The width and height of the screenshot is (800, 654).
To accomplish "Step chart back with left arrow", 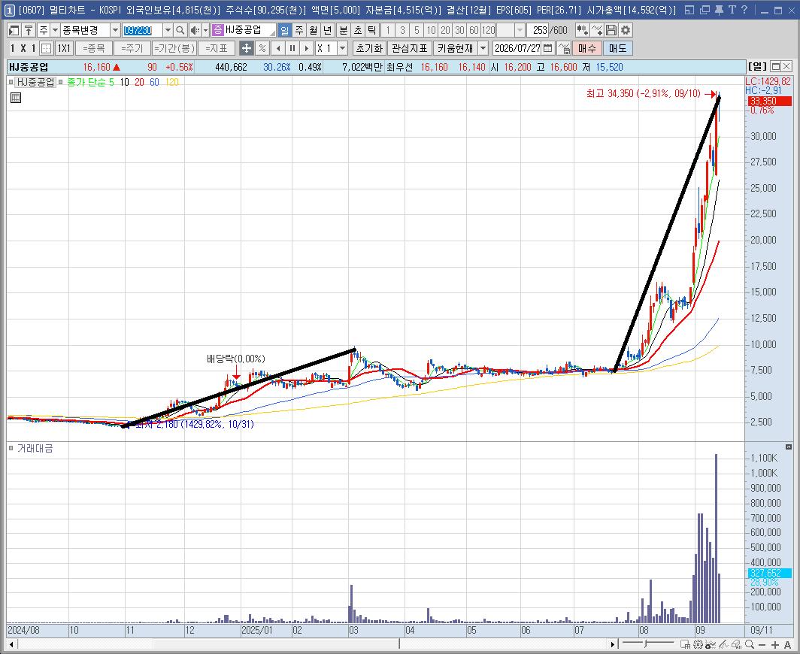I will 278,48.
